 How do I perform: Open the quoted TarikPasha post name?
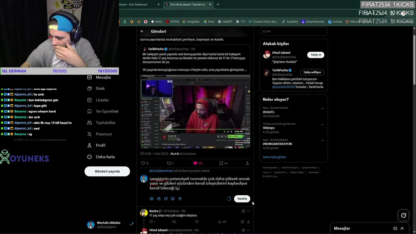pyautogui.click(x=156, y=49)
